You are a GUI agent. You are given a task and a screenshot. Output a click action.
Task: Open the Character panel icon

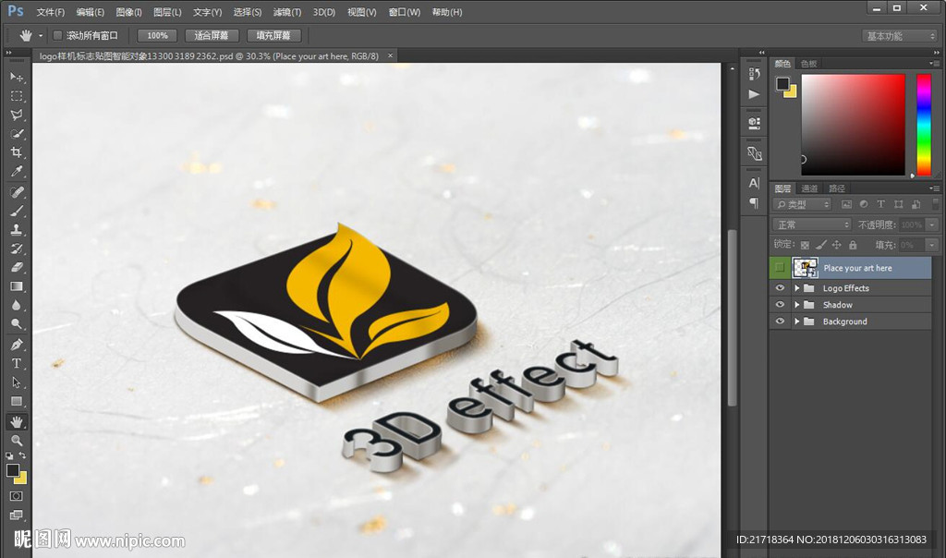coord(754,183)
